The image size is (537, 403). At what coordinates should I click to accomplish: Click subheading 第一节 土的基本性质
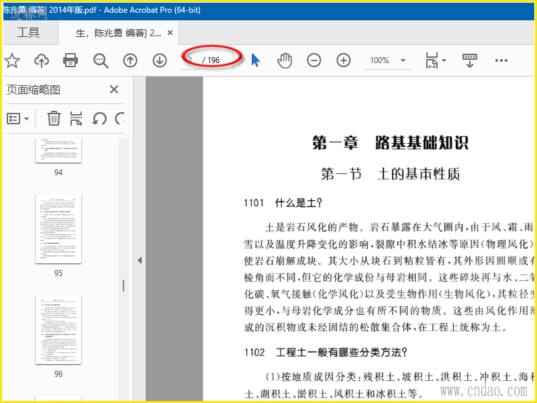[x=390, y=174]
